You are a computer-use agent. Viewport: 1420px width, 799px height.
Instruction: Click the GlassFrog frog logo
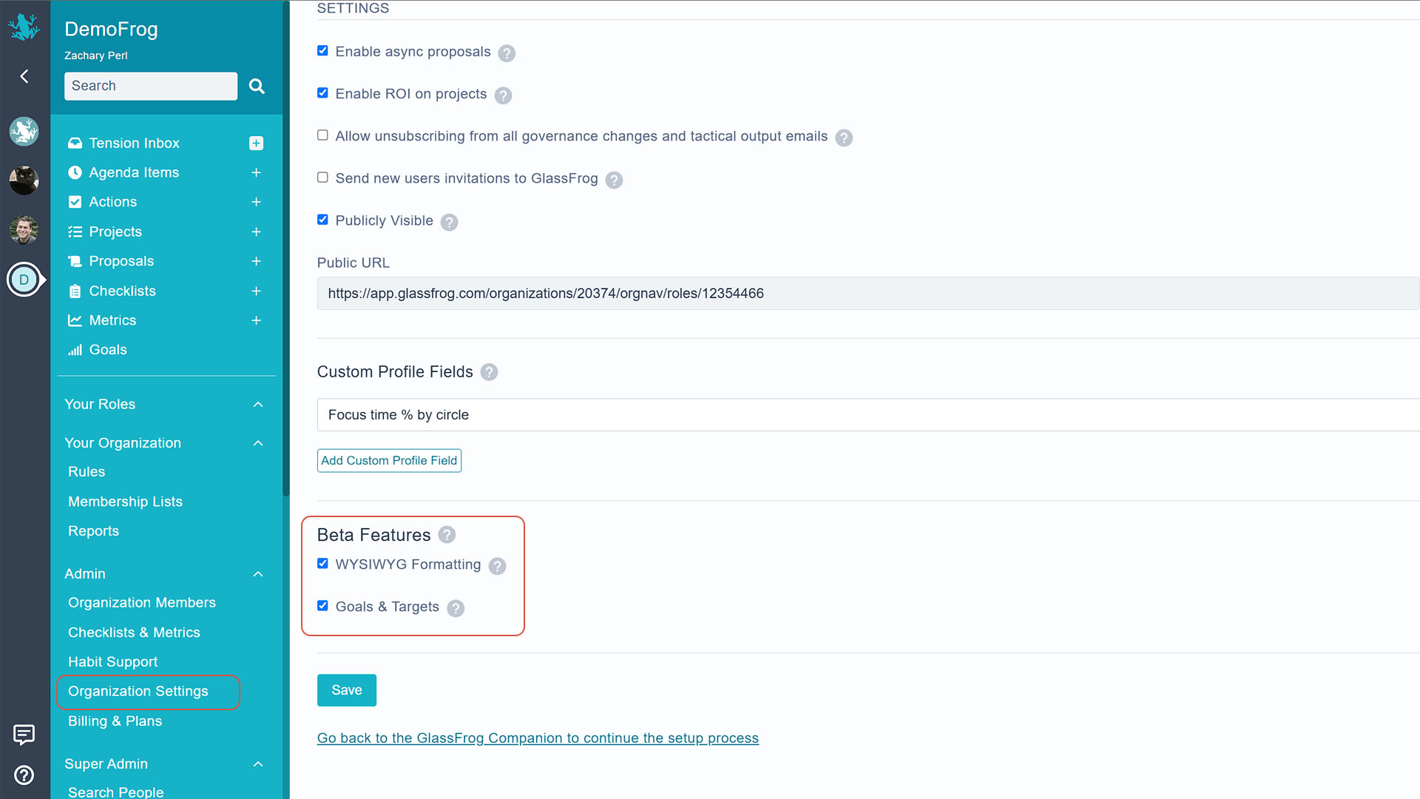[x=24, y=27]
